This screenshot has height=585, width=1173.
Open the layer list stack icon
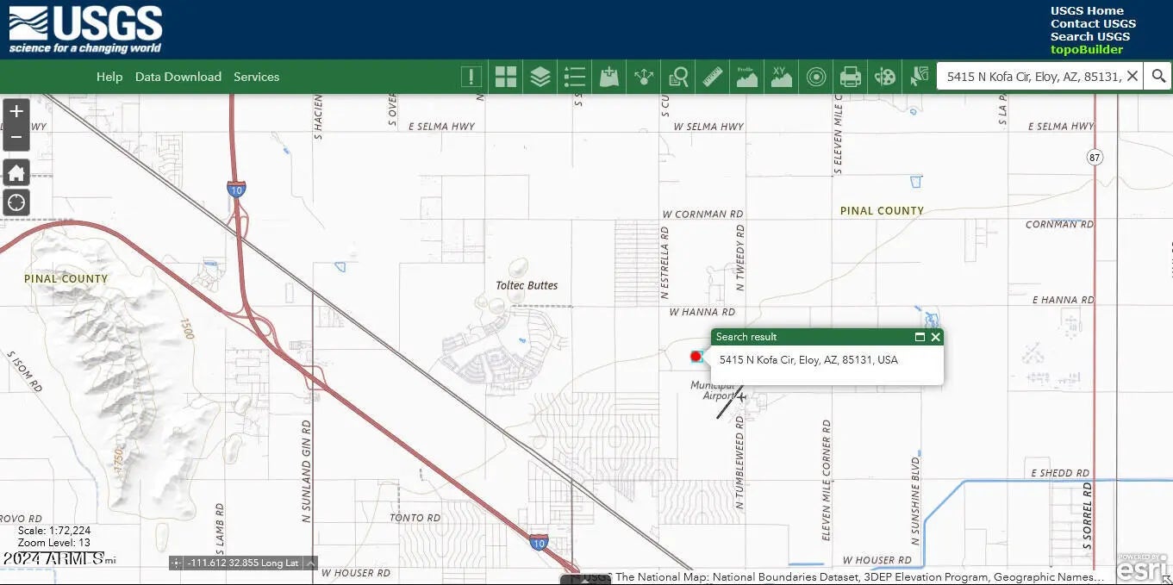540,77
